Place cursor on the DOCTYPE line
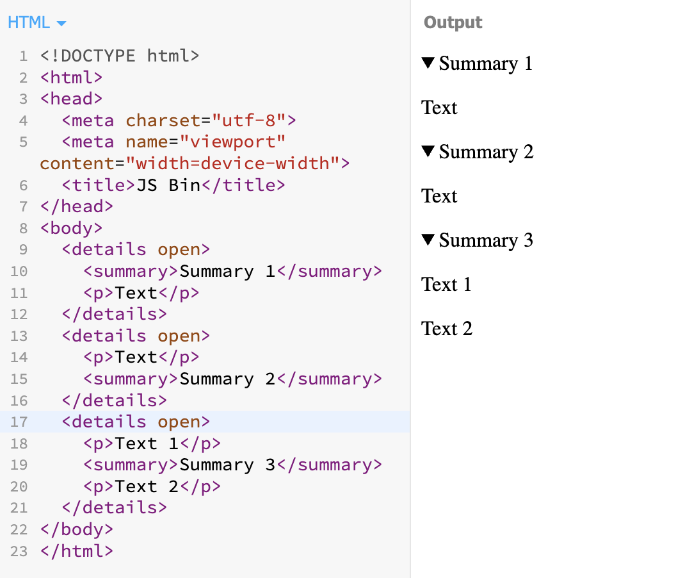The width and height of the screenshot is (676, 578). [120, 56]
